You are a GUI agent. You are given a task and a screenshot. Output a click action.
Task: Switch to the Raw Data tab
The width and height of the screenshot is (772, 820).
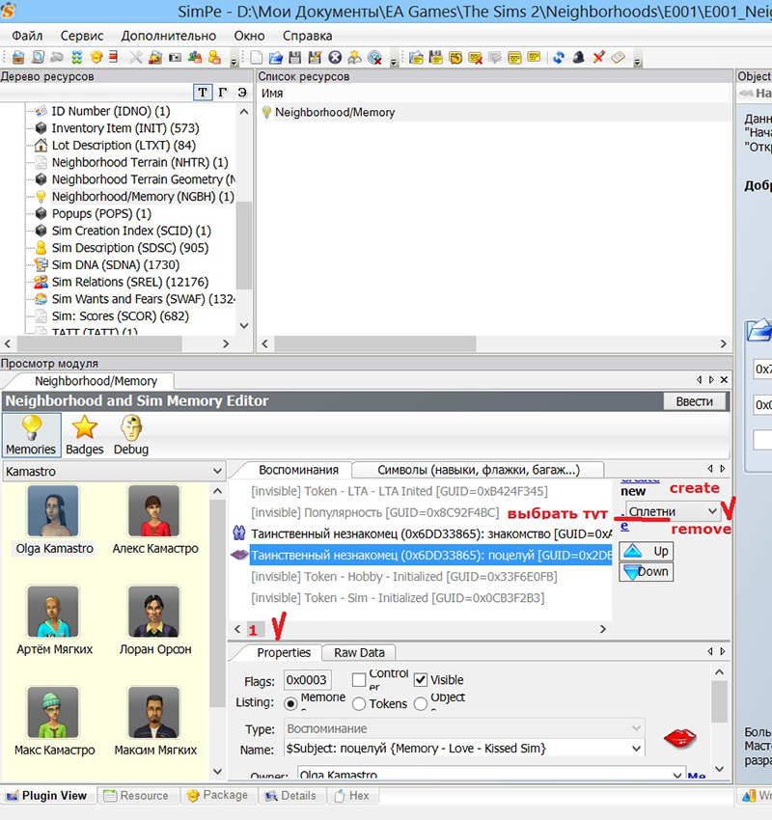tap(358, 653)
